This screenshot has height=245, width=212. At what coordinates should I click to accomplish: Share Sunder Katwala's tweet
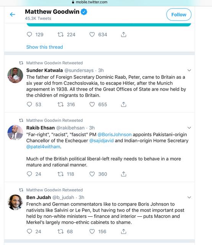[x=123, y=104]
